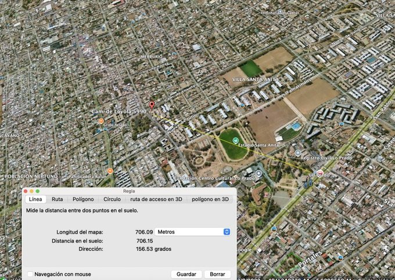Enable the Navegación con mouse checkbox
395x280 pixels.
coord(30,274)
